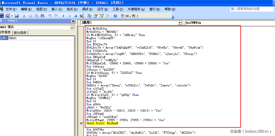Screen dimensions: 275x136
Task: Select the 按字母序 tab
Action: tap(5, 33)
